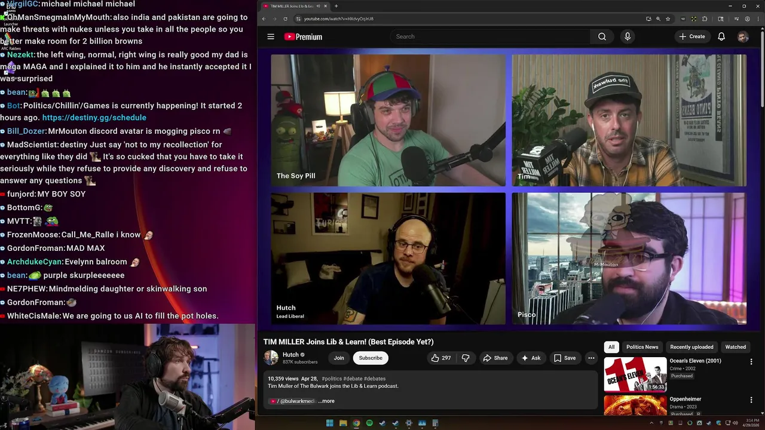The width and height of the screenshot is (765, 430).
Task: Bookmark this page with the star icon
Action: [x=668, y=19]
